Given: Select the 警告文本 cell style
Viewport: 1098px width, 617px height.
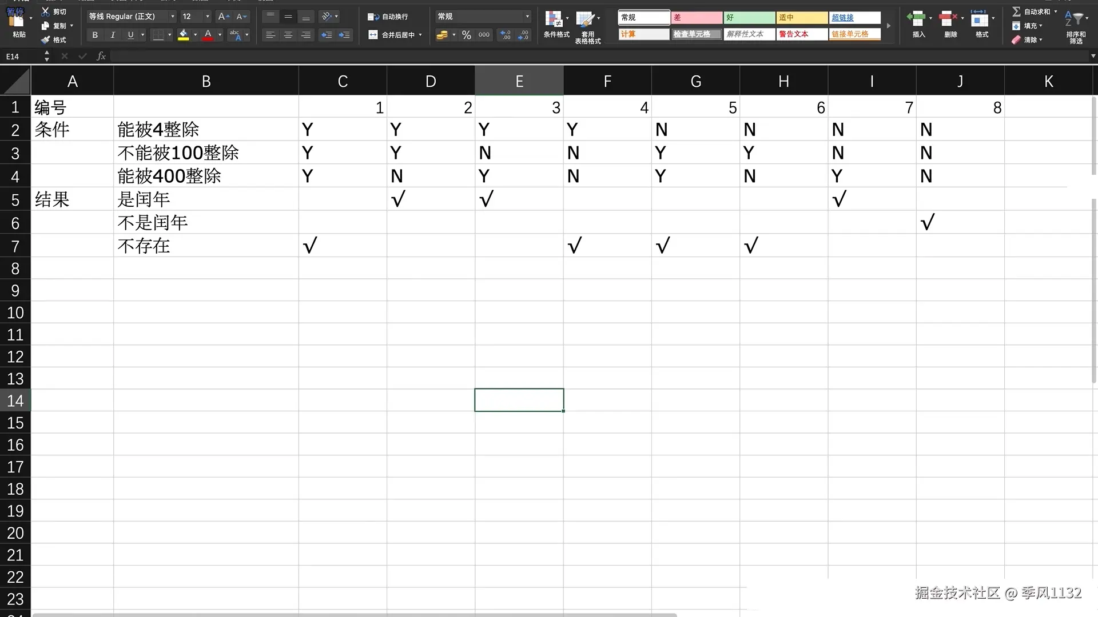Looking at the screenshot, I should click(x=801, y=34).
